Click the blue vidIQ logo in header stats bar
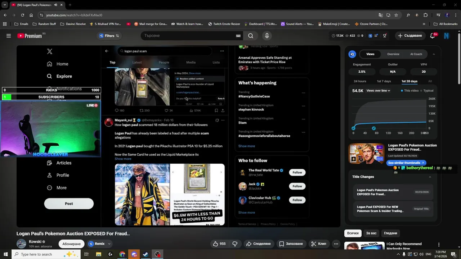Screen dimensions: 461x259 pyautogui.click(x=370, y=36)
